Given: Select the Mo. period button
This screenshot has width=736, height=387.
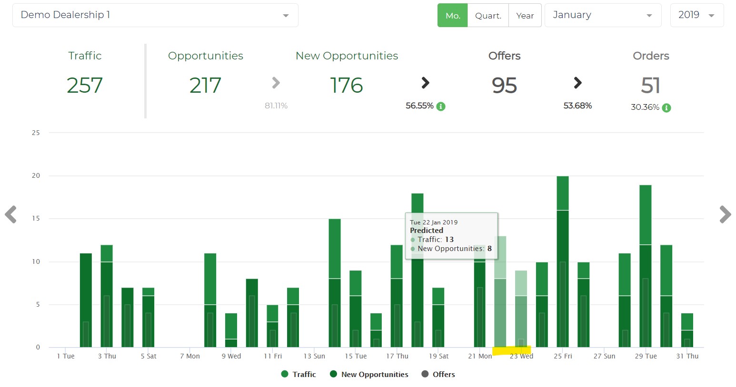Looking at the screenshot, I should pyautogui.click(x=452, y=16).
